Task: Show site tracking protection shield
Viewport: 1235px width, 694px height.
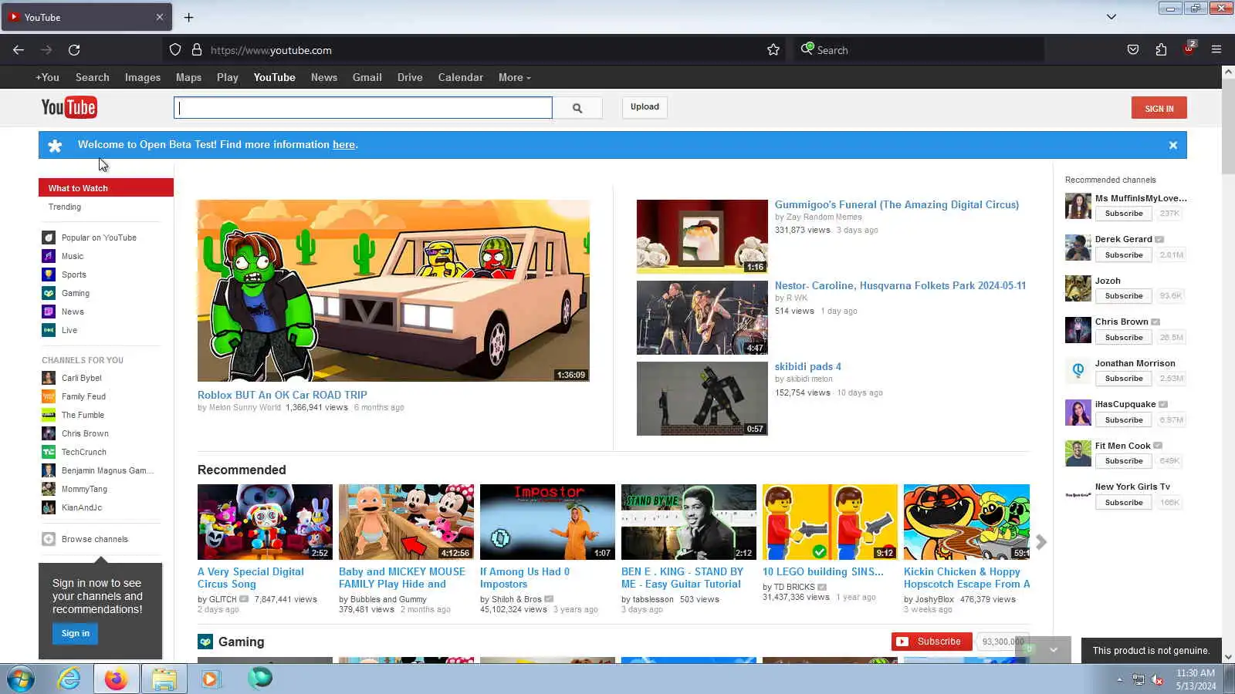Action: (175, 50)
